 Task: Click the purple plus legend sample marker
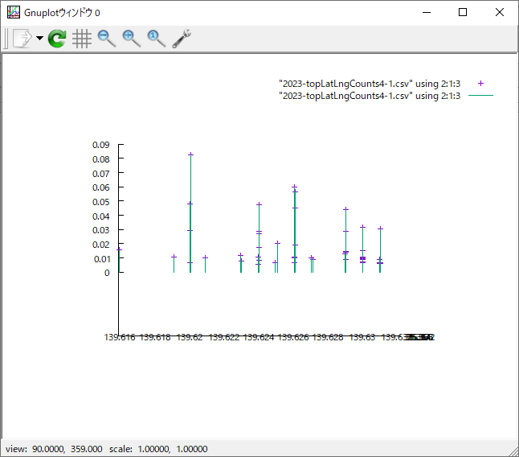point(480,84)
